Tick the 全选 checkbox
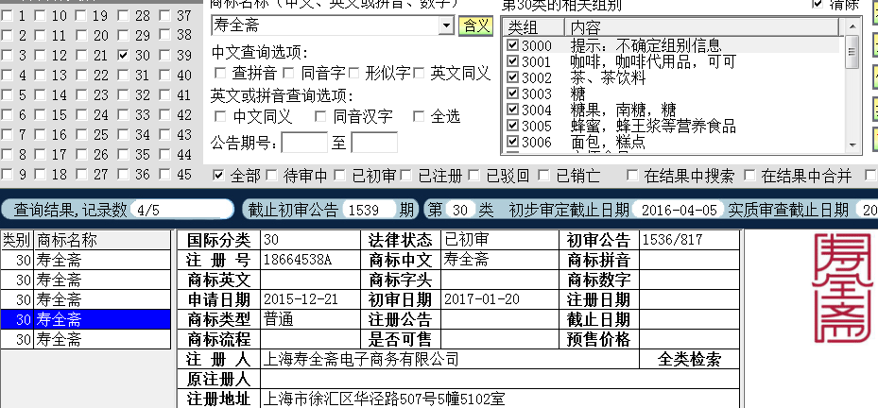 (x=419, y=116)
